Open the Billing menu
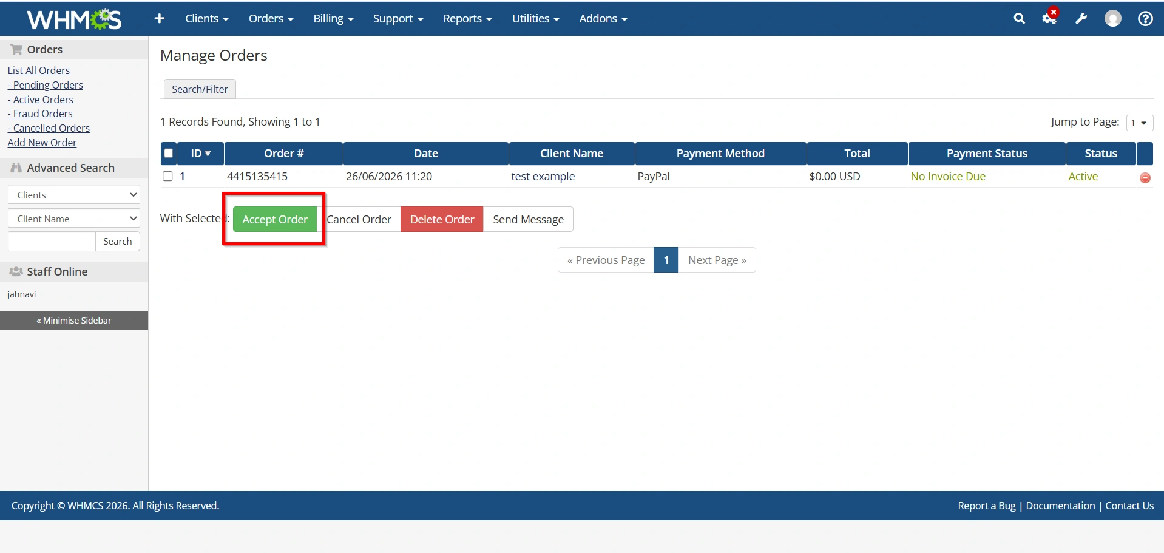1164x553 pixels. (333, 19)
